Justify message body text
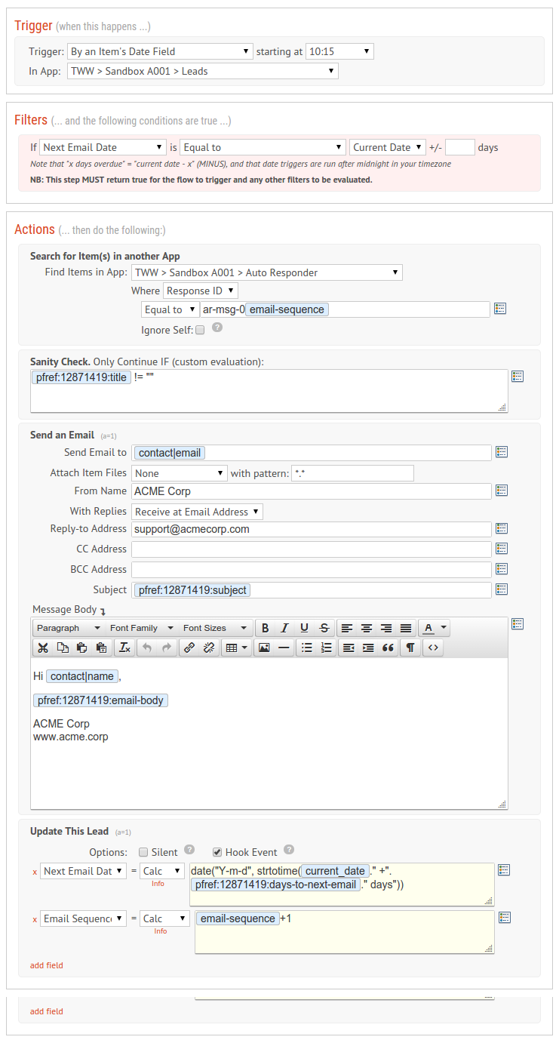 pos(406,628)
